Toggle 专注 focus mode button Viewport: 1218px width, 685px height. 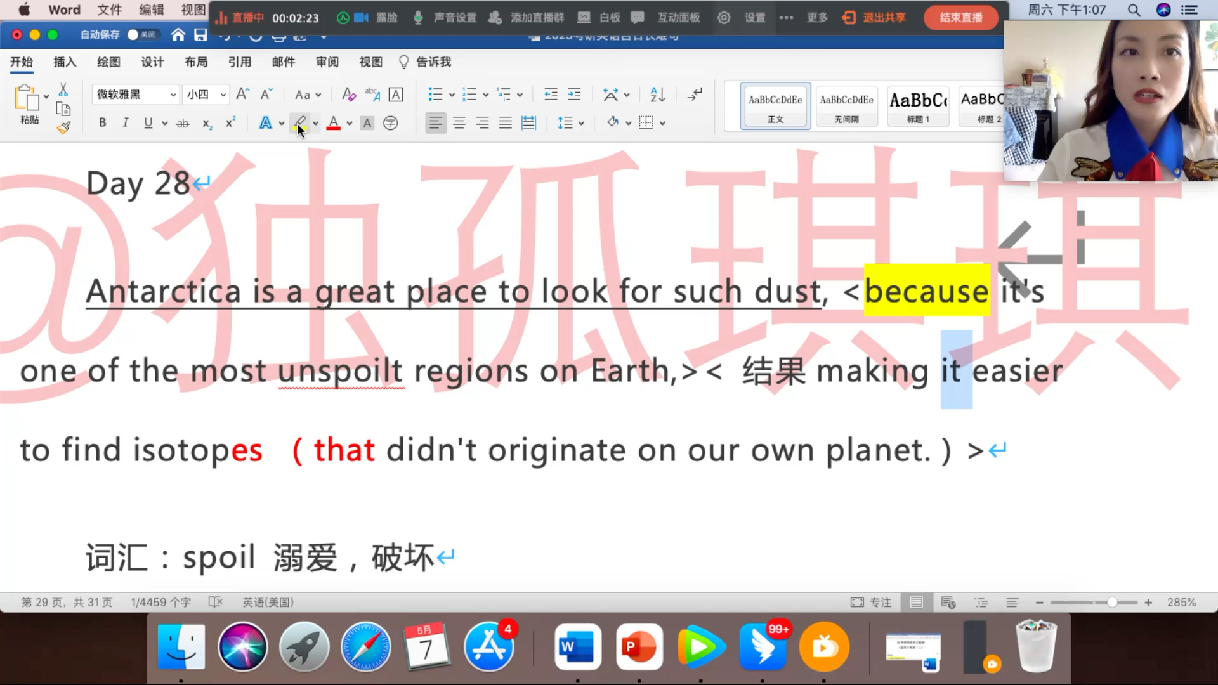(871, 602)
